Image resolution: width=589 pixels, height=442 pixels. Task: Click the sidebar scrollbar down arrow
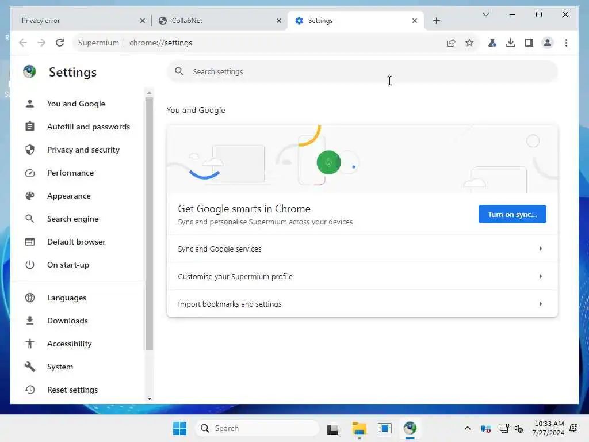(149, 399)
